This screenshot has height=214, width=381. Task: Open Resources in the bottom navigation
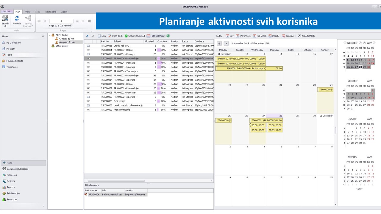pyautogui.click(x=12, y=199)
